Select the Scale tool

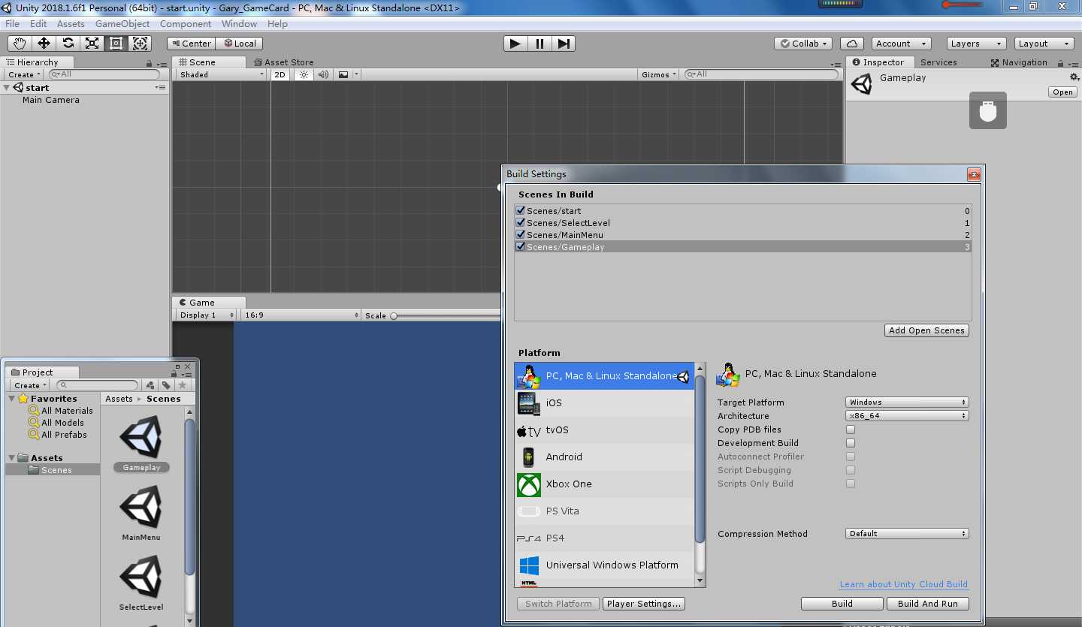92,44
